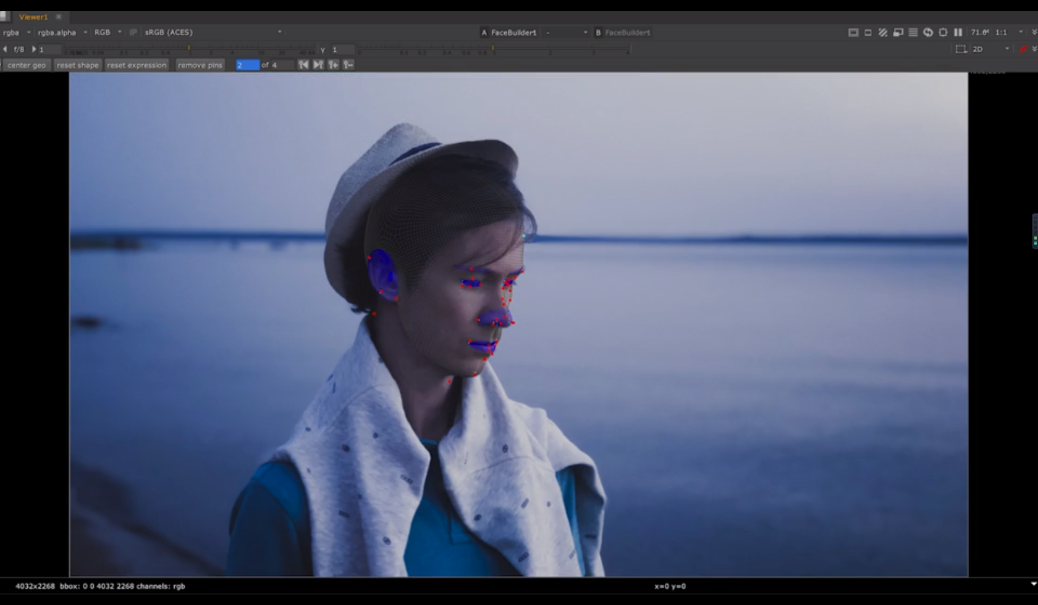Jump to the previous FaceBuilder keyframe
The width and height of the screenshot is (1038, 605).
[303, 64]
